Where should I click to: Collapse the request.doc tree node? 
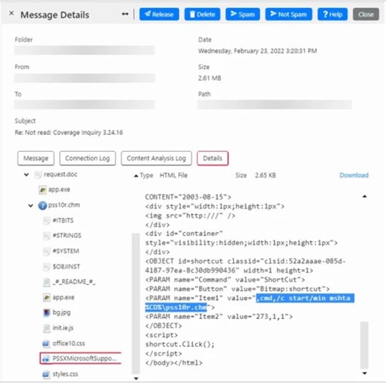pos(26,175)
